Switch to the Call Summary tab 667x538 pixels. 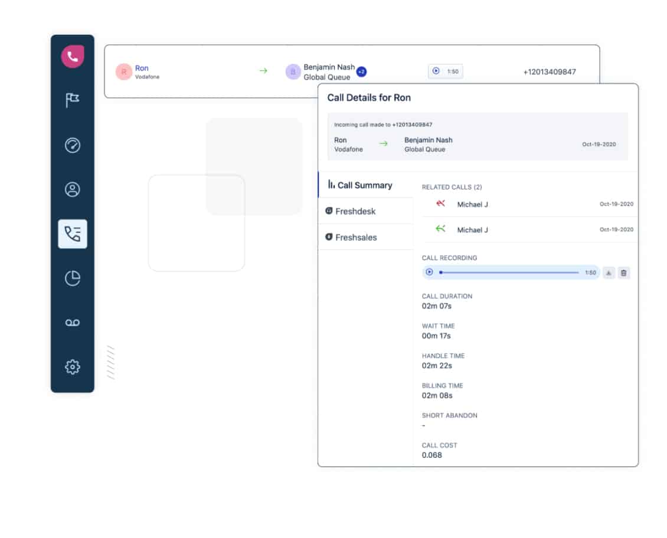tap(366, 185)
